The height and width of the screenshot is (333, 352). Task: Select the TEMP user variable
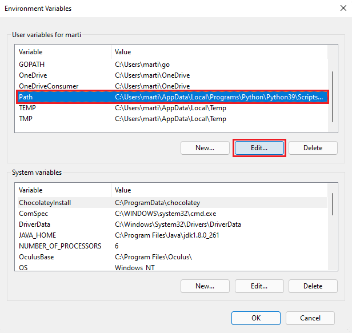pos(27,108)
